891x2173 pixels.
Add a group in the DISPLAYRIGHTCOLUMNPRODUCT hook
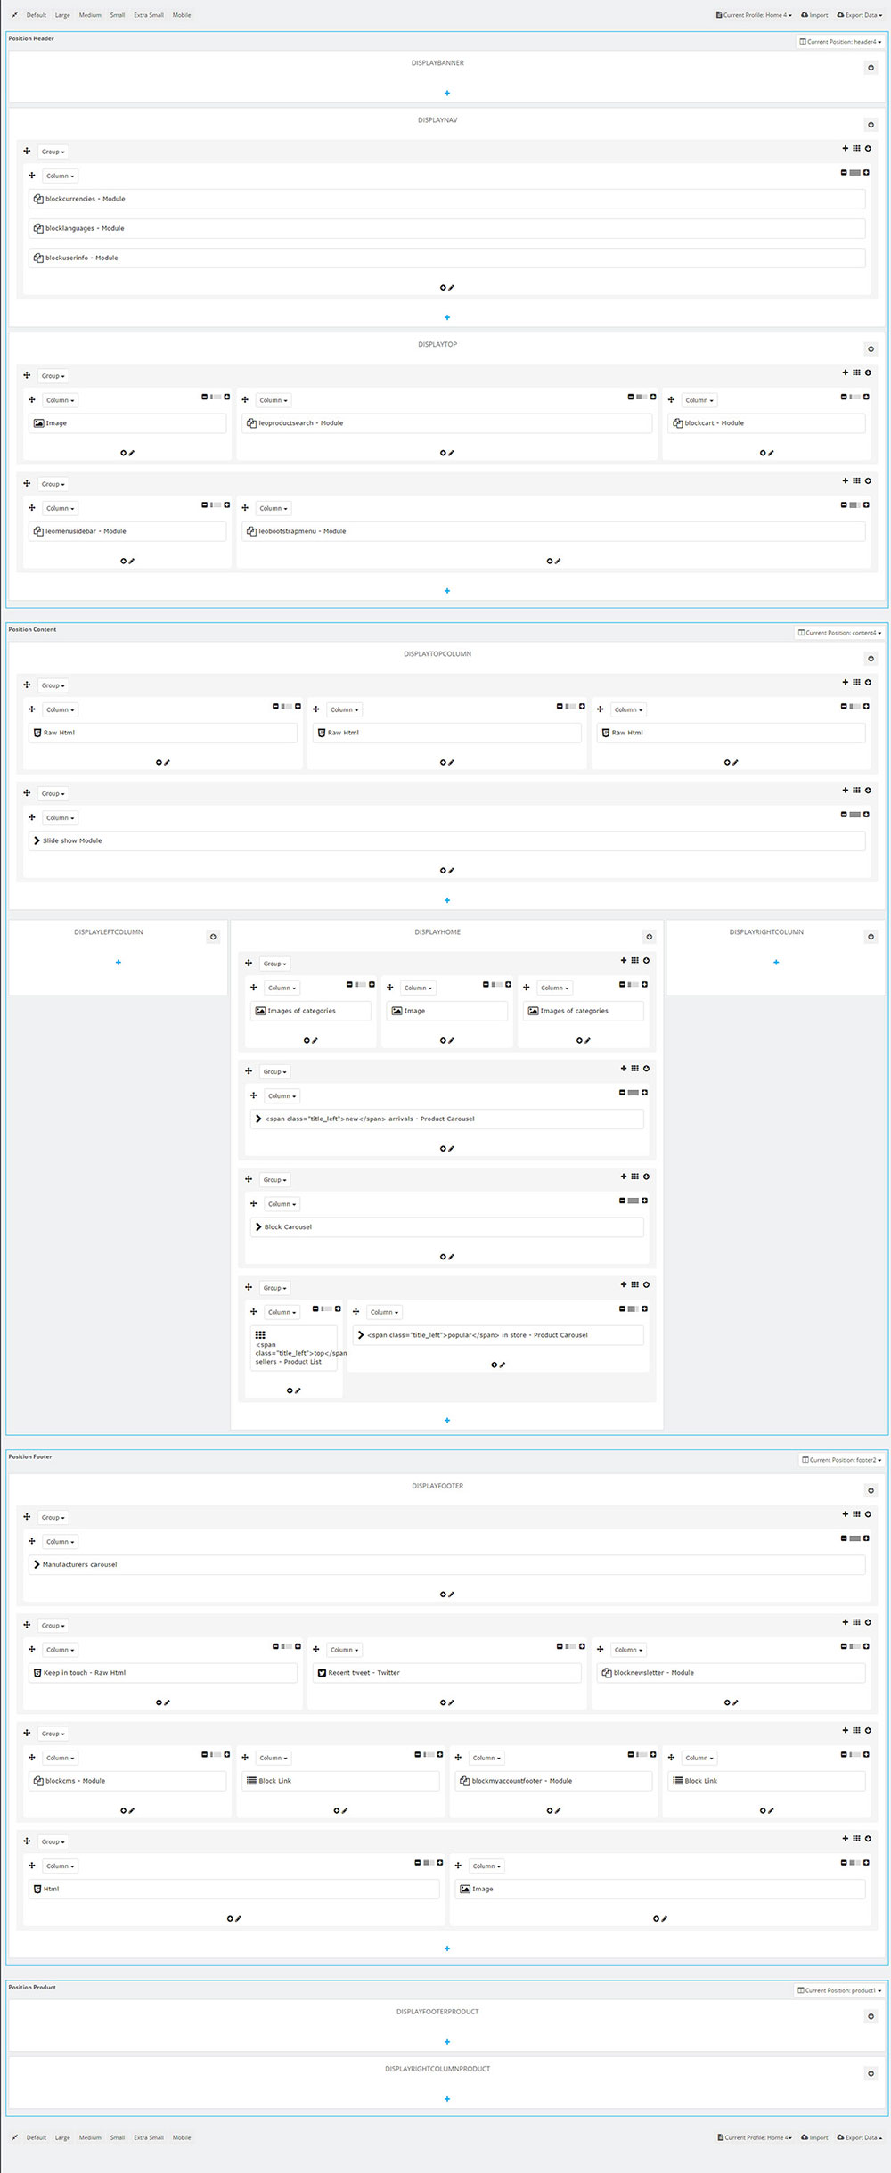(447, 2099)
